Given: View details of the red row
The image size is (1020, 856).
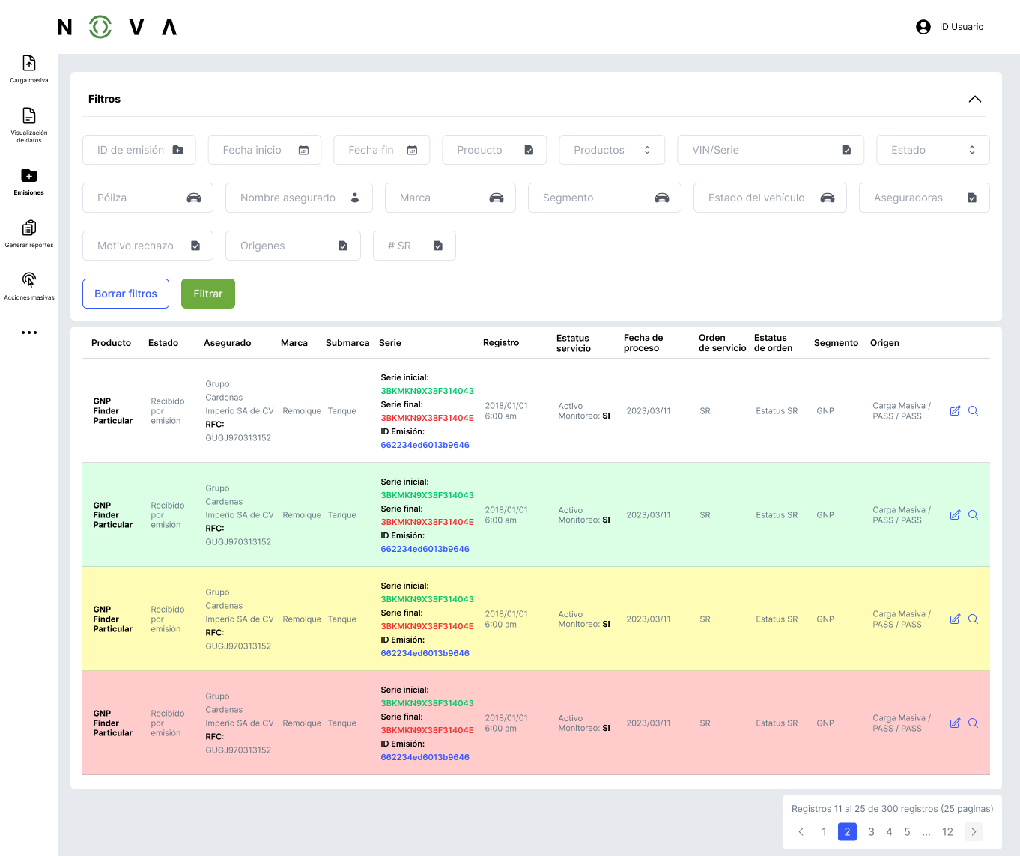Looking at the screenshot, I should 973,723.
